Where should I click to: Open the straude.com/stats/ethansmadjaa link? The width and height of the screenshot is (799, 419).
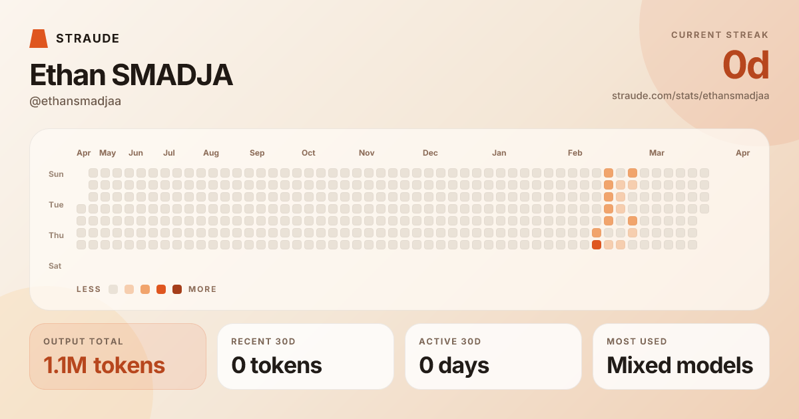click(x=690, y=96)
